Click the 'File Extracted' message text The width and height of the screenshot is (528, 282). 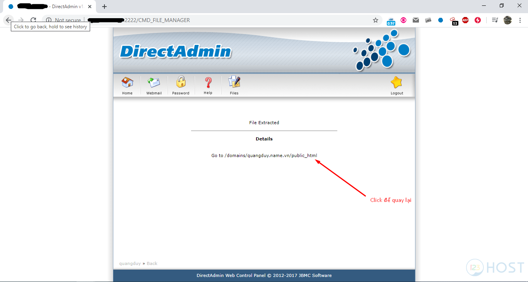[x=264, y=123]
